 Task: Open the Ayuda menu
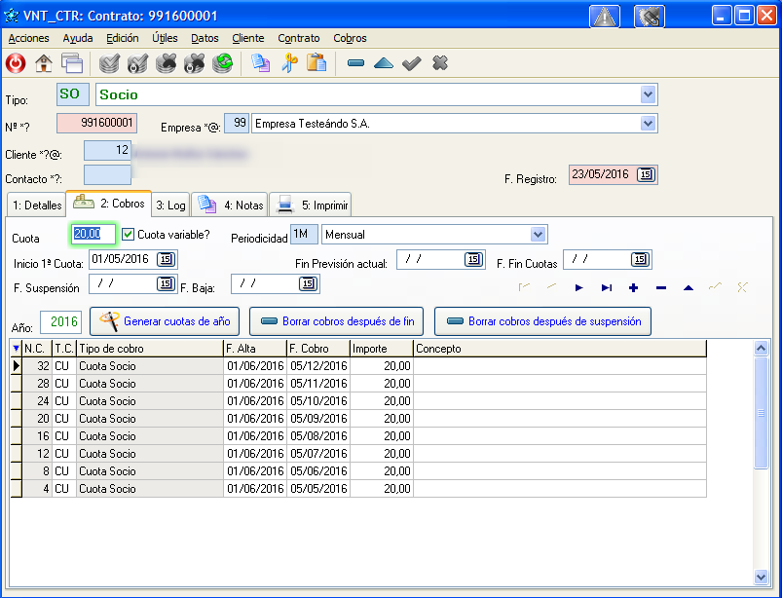point(78,38)
